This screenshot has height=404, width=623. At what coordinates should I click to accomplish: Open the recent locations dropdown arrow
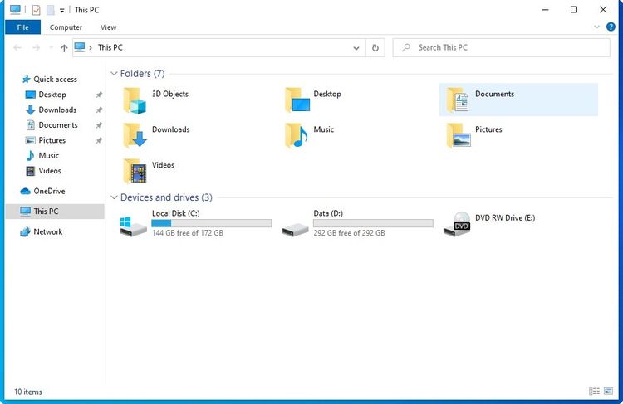tap(51, 48)
